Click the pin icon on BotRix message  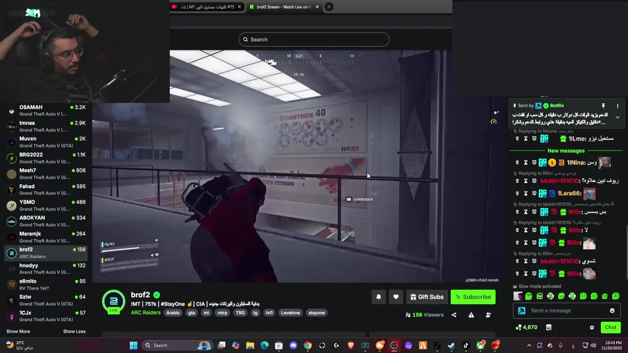(603, 105)
